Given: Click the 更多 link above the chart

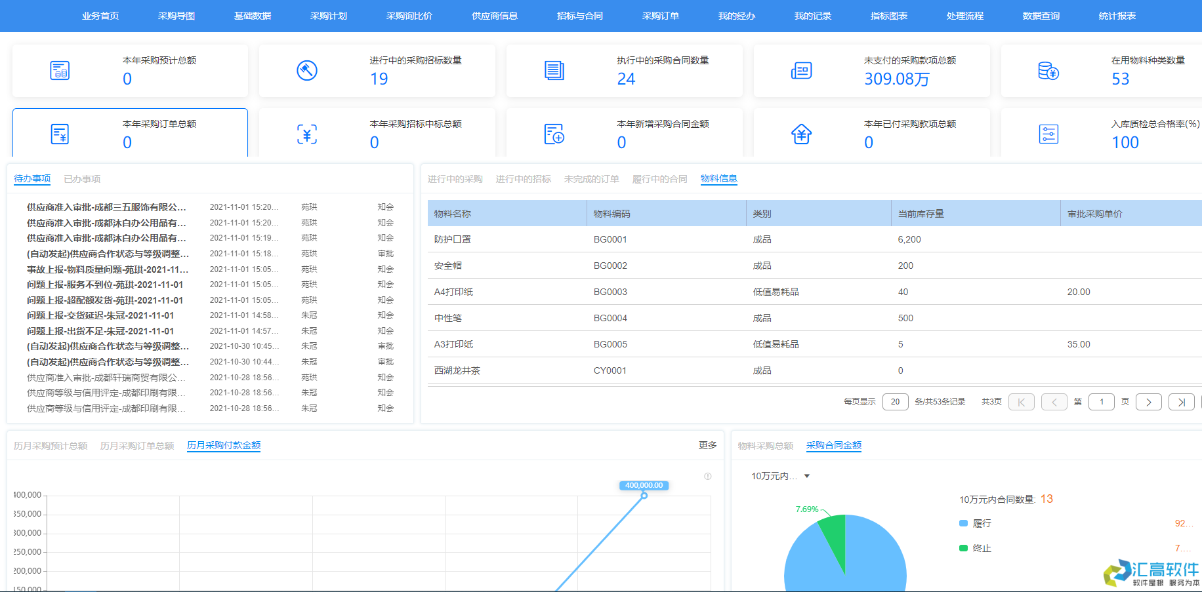Looking at the screenshot, I should pyautogui.click(x=707, y=445).
